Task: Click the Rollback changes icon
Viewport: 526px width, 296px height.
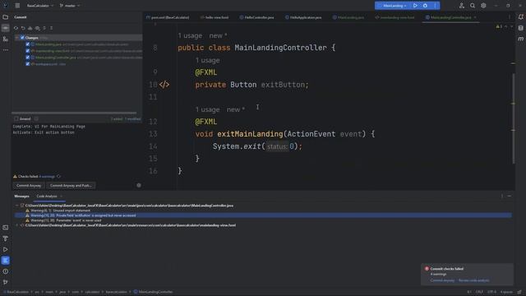Action: click(23, 28)
